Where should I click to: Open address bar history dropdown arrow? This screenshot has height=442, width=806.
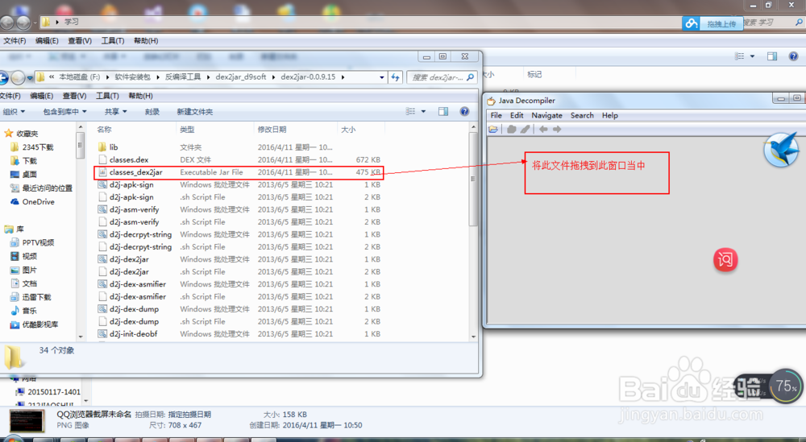coord(381,77)
